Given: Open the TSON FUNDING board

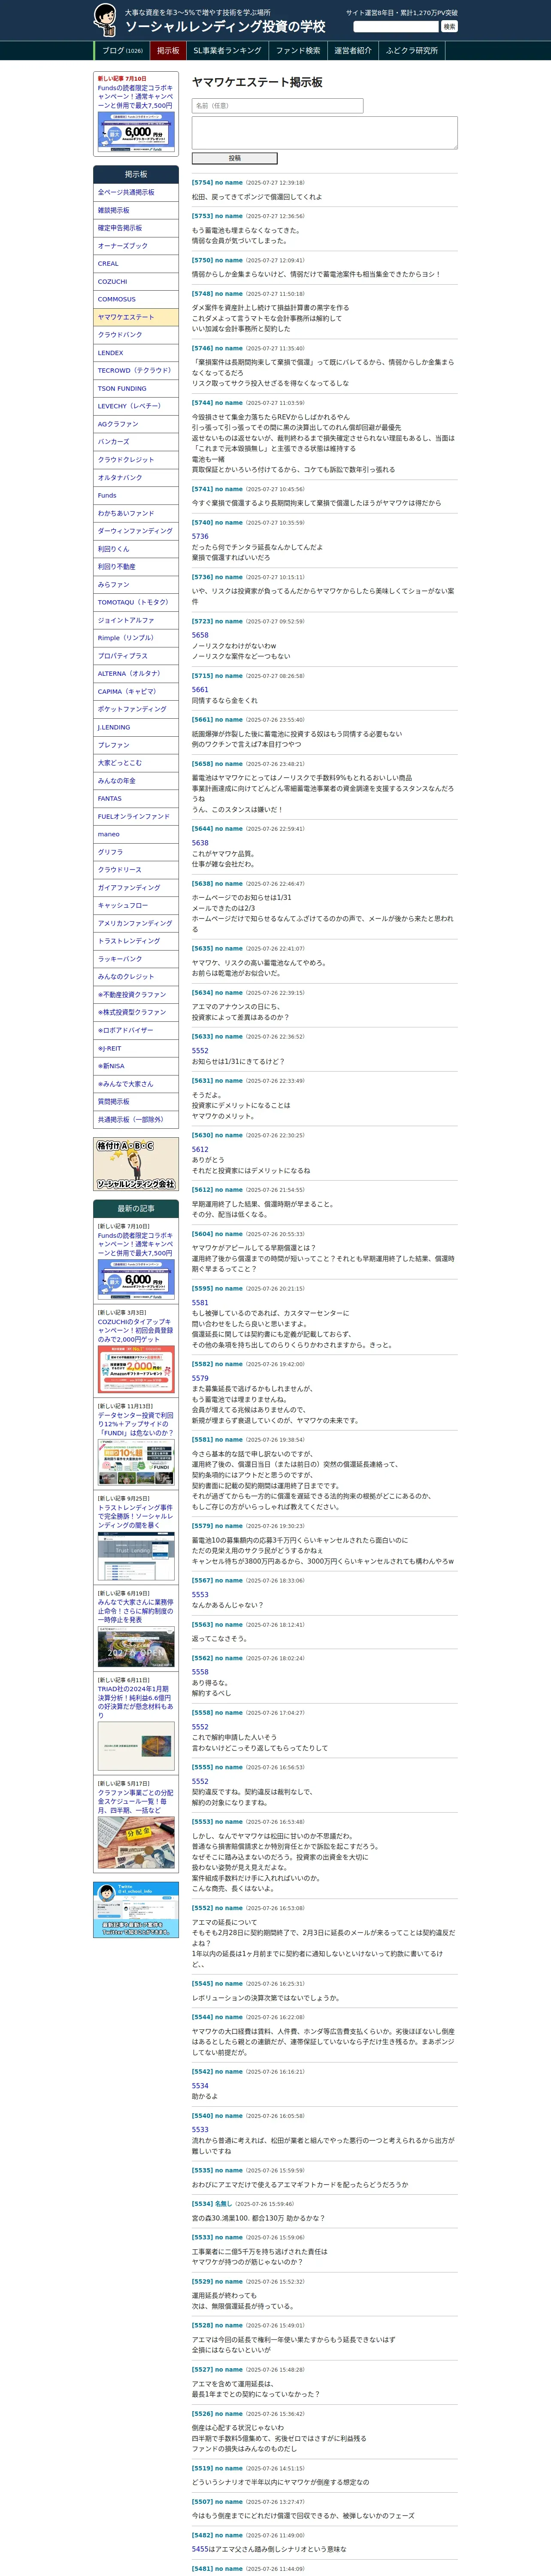Looking at the screenshot, I should tap(136, 388).
